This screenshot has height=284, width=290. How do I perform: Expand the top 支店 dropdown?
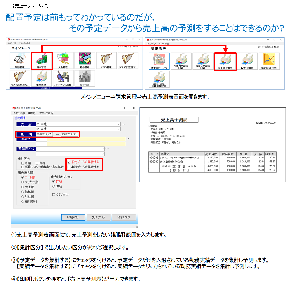pos(118,124)
